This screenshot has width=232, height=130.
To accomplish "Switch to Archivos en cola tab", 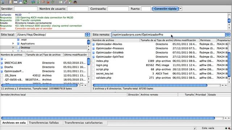I will (x=14, y=123).
